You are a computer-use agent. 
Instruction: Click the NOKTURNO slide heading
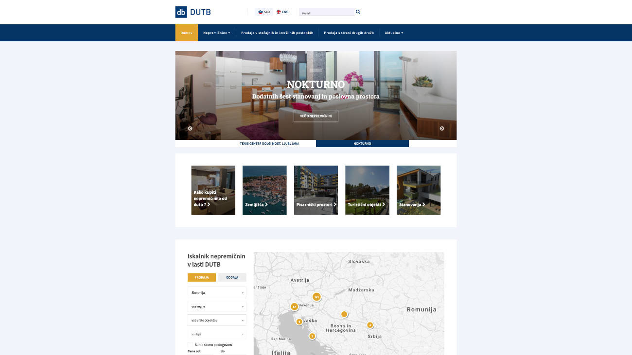coord(316,85)
